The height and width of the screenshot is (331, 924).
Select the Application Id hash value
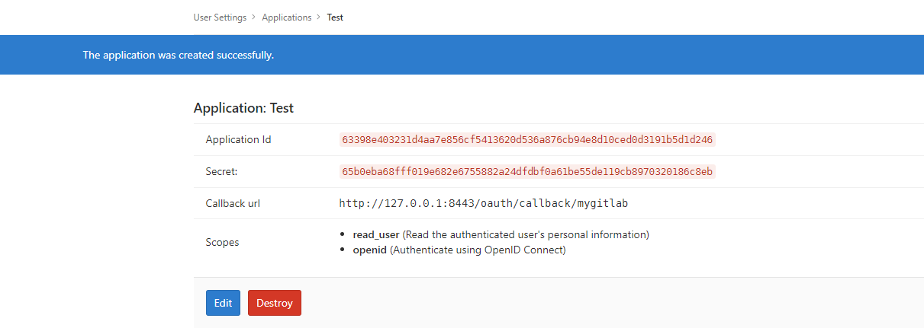(527, 140)
